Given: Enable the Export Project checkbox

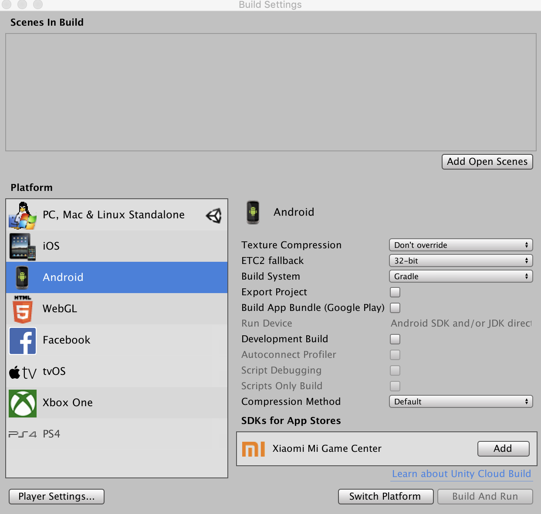Looking at the screenshot, I should [x=395, y=292].
